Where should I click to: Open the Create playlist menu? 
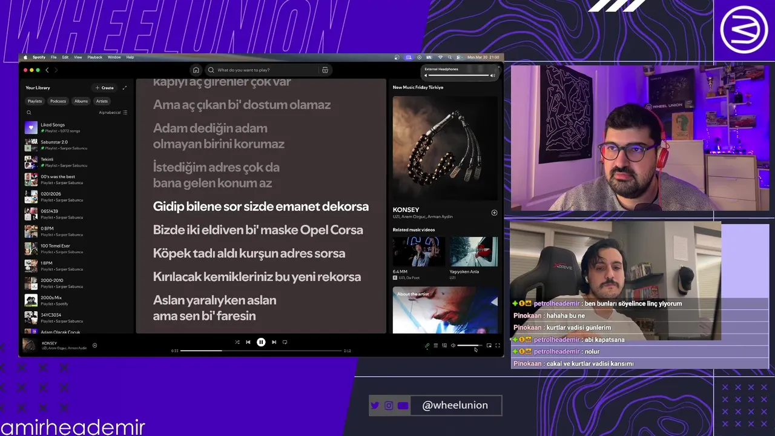[104, 88]
